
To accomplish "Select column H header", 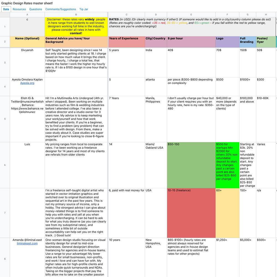I will [x=266, y=15].
